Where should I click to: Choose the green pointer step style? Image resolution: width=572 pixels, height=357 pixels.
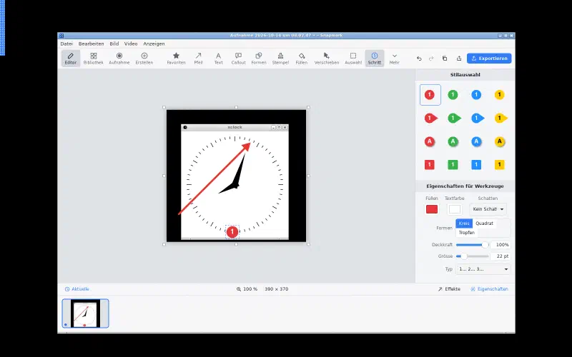point(454,118)
